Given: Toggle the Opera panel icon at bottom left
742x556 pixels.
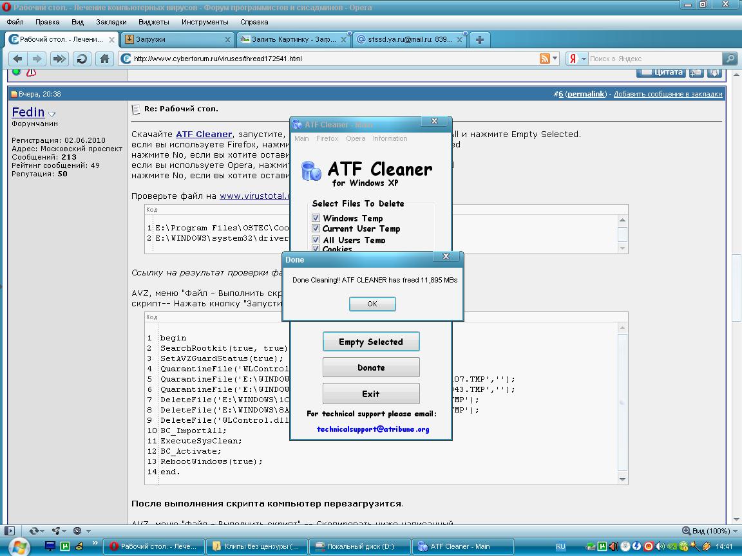Looking at the screenshot, I should pyautogui.click(x=10, y=531).
